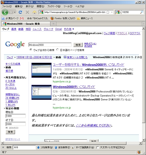
Task: Filter videos by 4 分未満
Action: [10, 81]
